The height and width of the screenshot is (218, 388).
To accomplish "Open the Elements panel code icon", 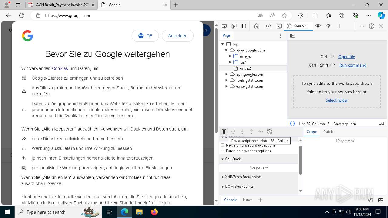I will [269, 26].
